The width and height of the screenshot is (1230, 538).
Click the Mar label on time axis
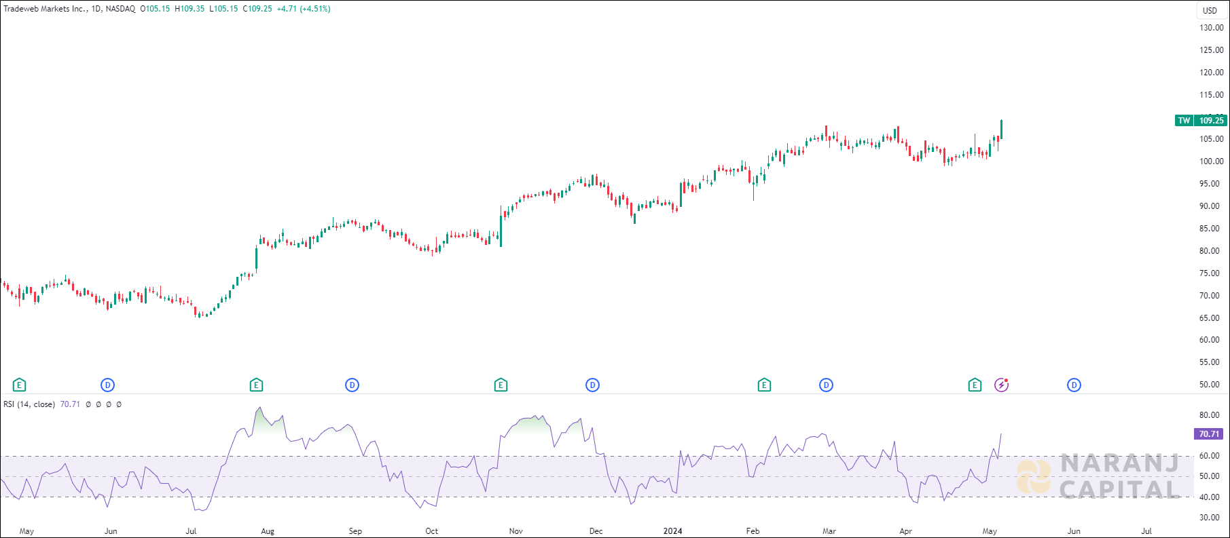pos(829,531)
